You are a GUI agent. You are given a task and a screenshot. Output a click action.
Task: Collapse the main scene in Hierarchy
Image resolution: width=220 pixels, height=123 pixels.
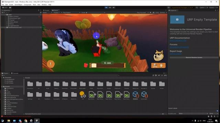pyautogui.click(x=5, y=15)
